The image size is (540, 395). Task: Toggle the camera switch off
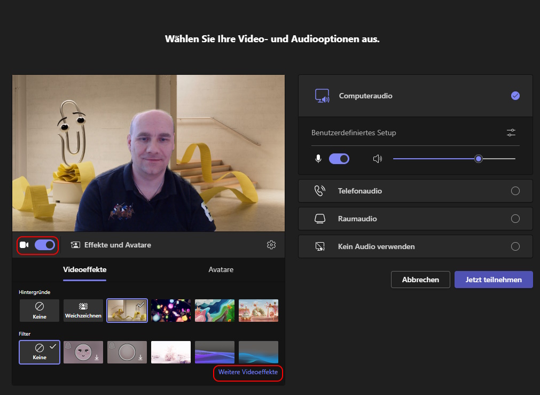(45, 245)
